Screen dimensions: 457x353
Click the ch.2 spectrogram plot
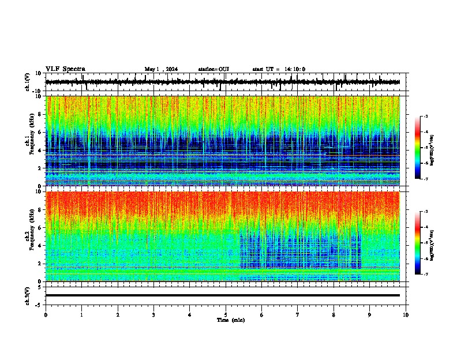click(x=223, y=236)
